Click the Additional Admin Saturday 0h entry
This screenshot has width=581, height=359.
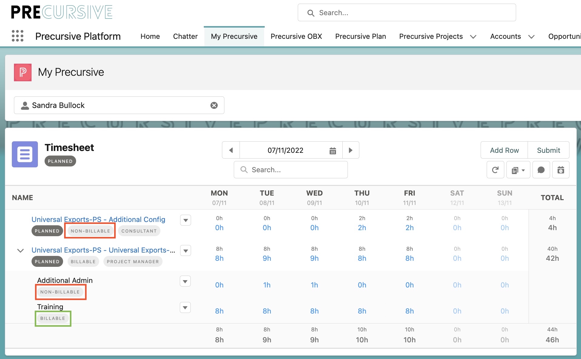pos(457,285)
